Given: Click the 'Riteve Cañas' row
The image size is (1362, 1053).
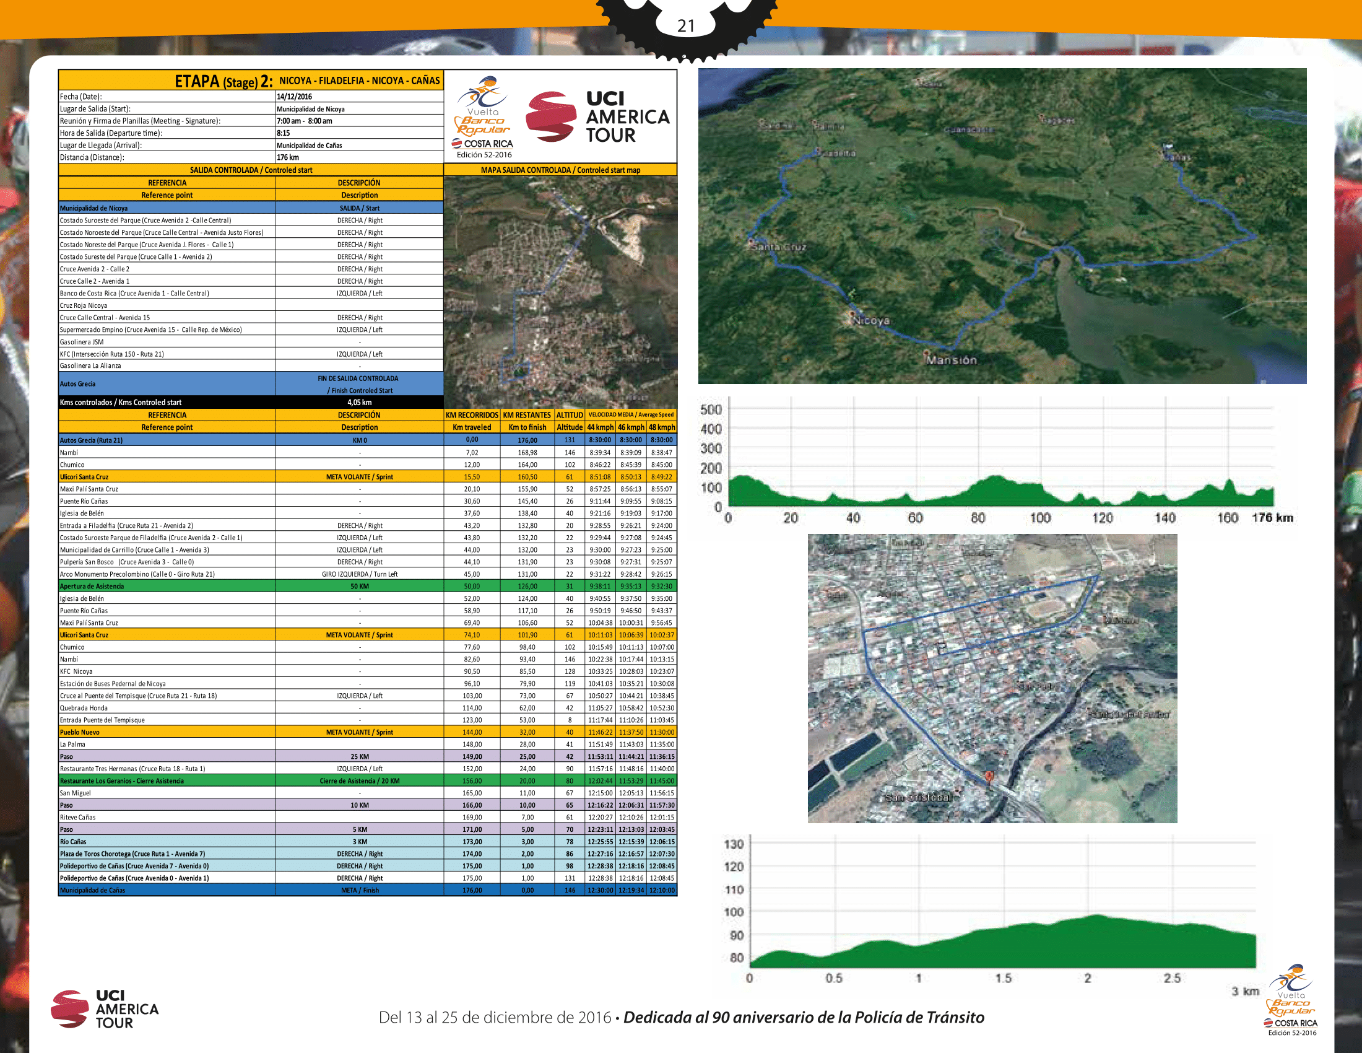Looking at the screenshot, I should 368,817.
